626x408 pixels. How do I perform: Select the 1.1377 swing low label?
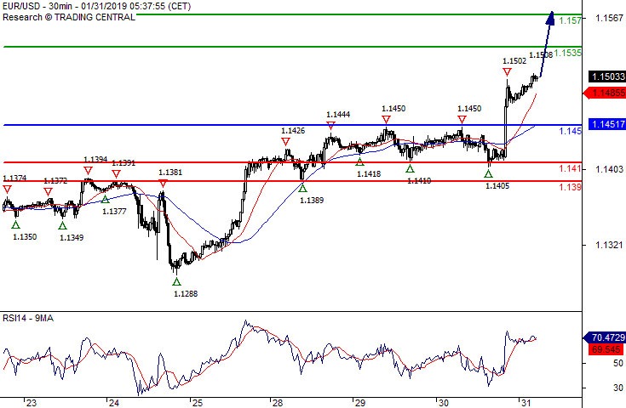[114, 211]
